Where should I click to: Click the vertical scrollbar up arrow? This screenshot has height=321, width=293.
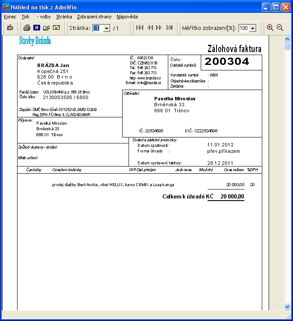(287, 39)
